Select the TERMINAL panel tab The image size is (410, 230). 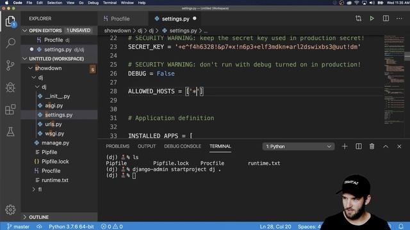click(220, 146)
